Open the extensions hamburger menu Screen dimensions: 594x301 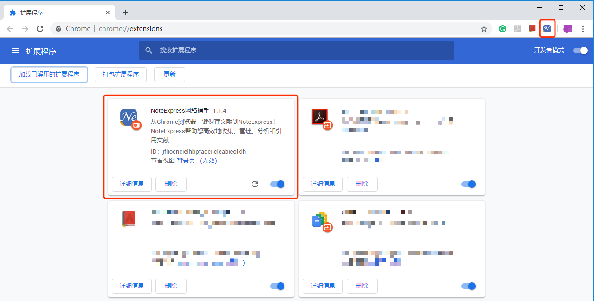[x=16, y=51]
